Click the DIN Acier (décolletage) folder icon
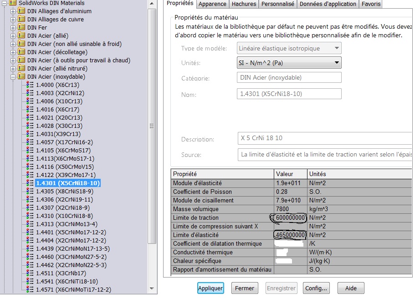 pos(21,52)
